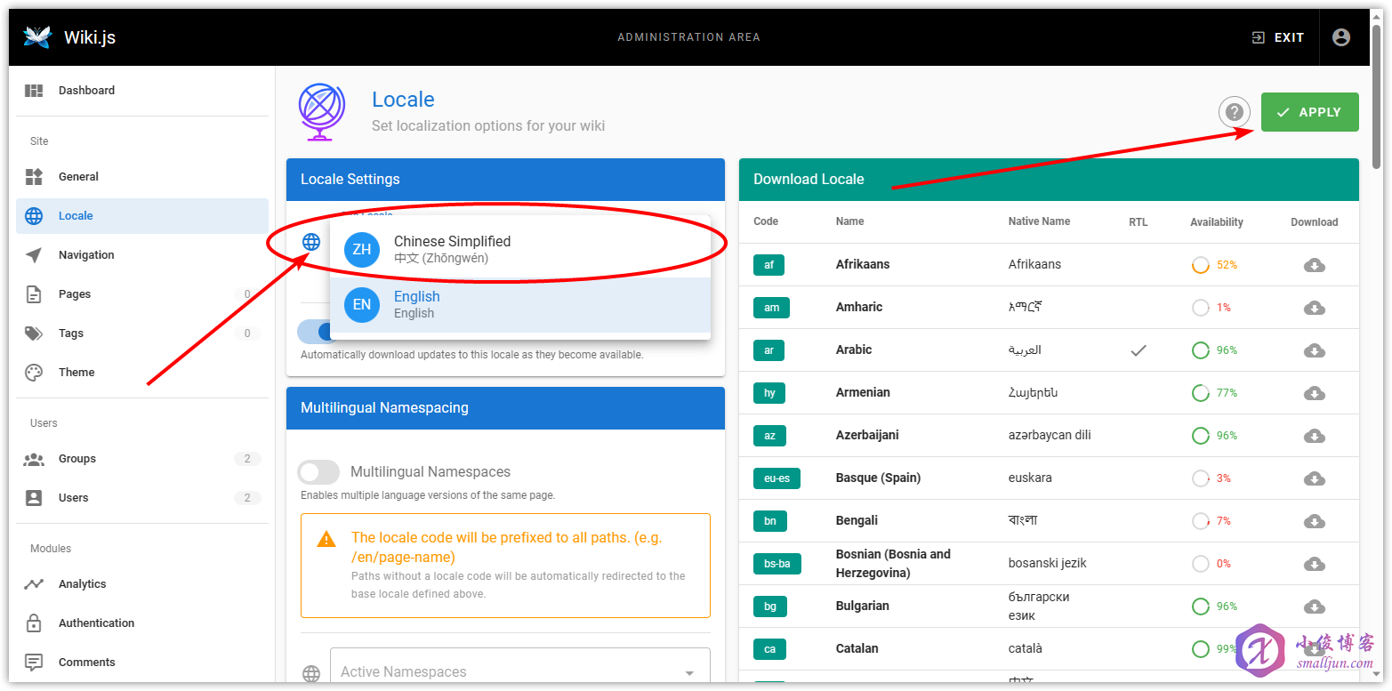Open Groups under Users
The width and height of the screenshot is (1392, 691).
(142, 459)
